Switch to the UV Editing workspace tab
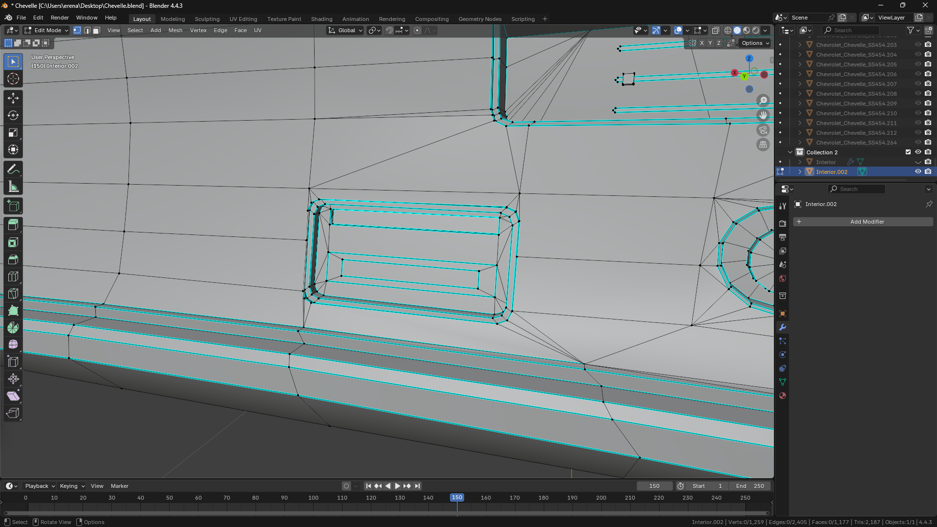Image resolution: width=937 pixels, height=527 pixels. coord(243,19)
